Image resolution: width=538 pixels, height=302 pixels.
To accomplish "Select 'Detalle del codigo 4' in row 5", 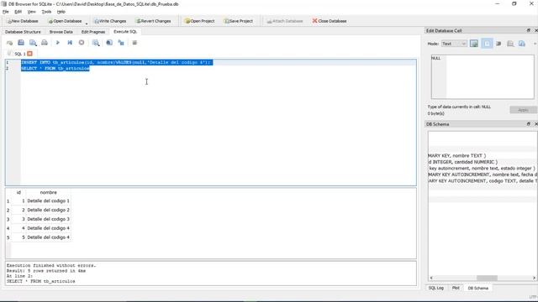I will (49, 237).
